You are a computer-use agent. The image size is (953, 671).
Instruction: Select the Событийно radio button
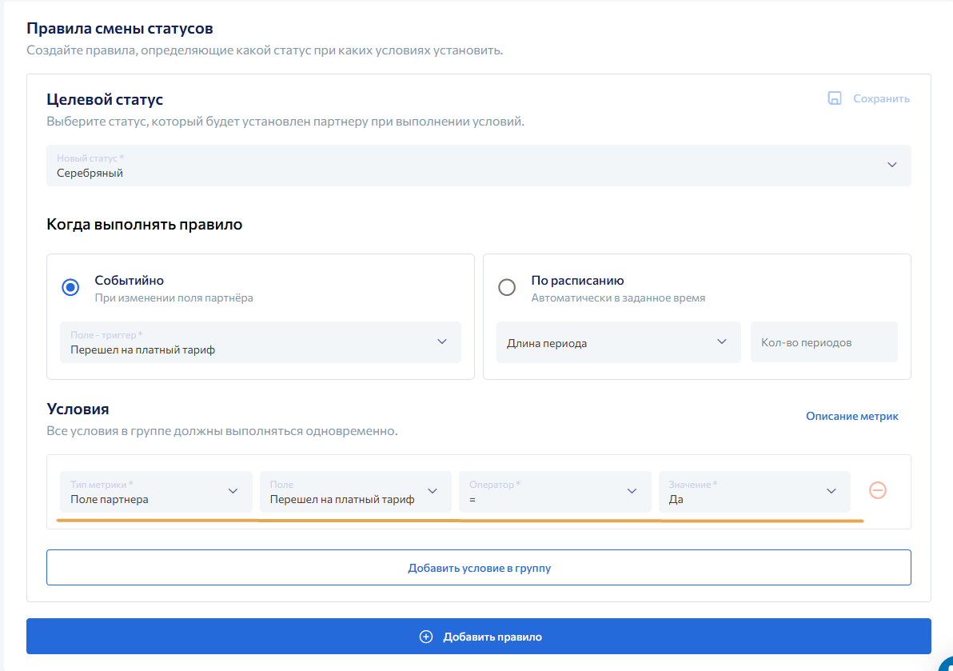71,287
